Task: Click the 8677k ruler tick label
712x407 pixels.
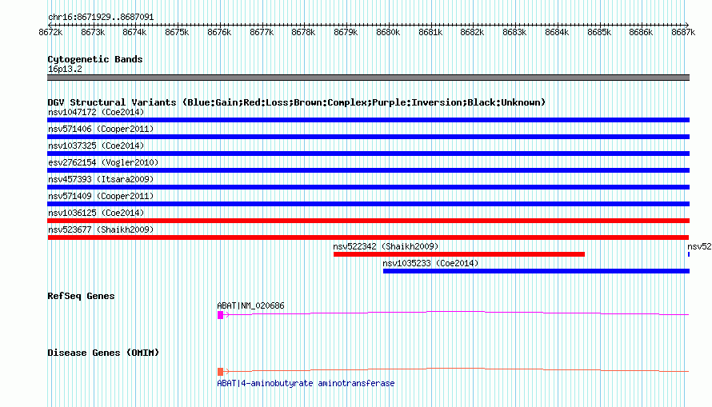Action: pos(262,32)
